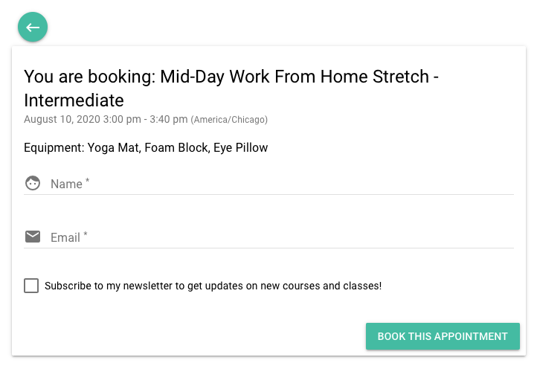This screenshot has height=366, width=537.
Task: Click the Name field placeholder label
Action: coord(70,184)
